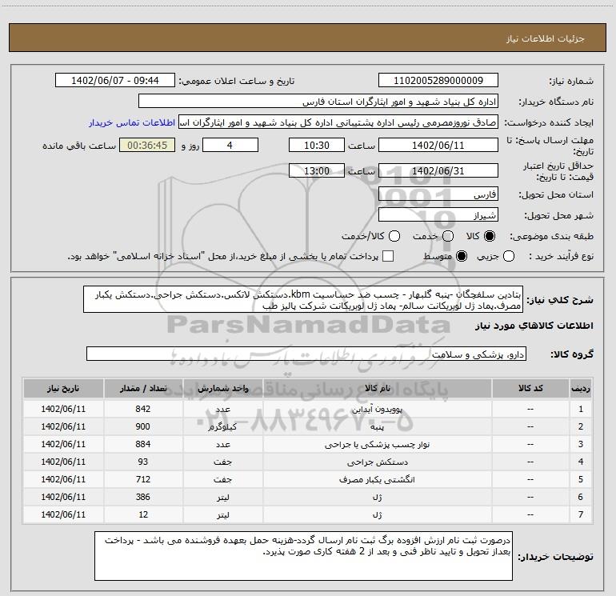Click the گروه کالا field دارو، پزشکی و سلامت
The image size is (616, 596).
[306, 354]
